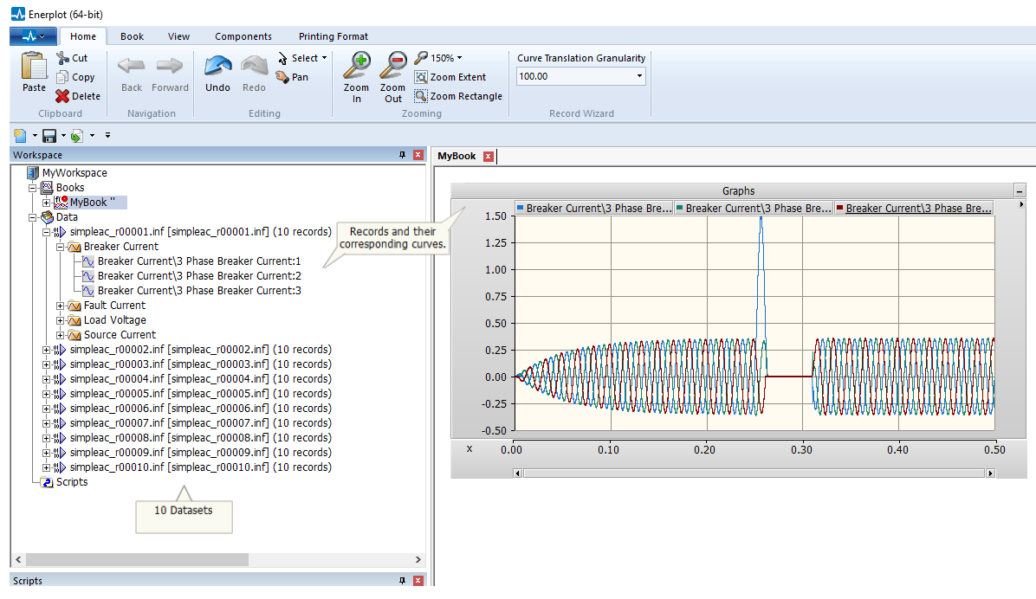This screenshot has width=1036, height=599.
Task: Select the Zoom Rectangle tool
Action: [x=458, y=96]
